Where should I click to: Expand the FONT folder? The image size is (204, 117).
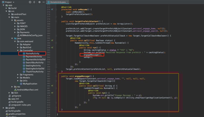coord(15,23)
